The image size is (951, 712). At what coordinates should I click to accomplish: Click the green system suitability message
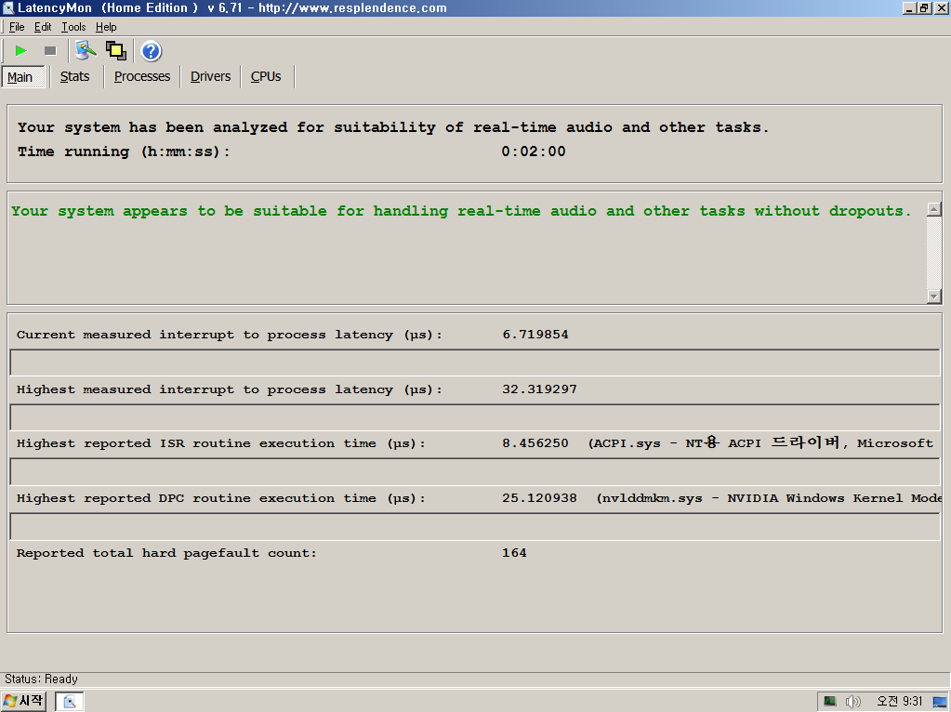(461, 211)
